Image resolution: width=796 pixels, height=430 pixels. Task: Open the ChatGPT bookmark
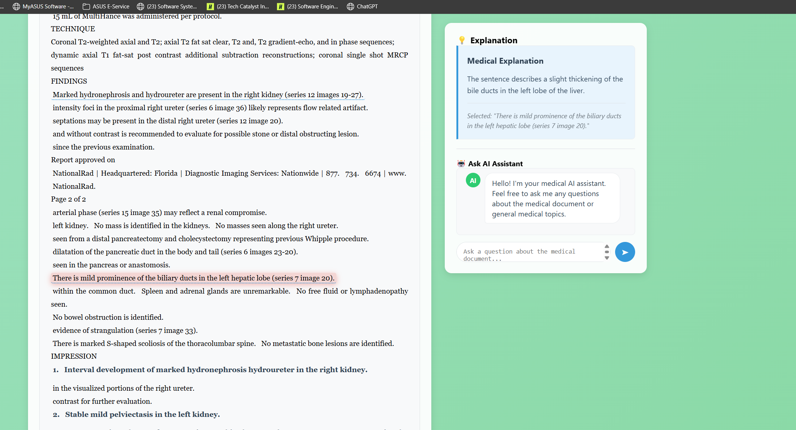tap(362, 7)
